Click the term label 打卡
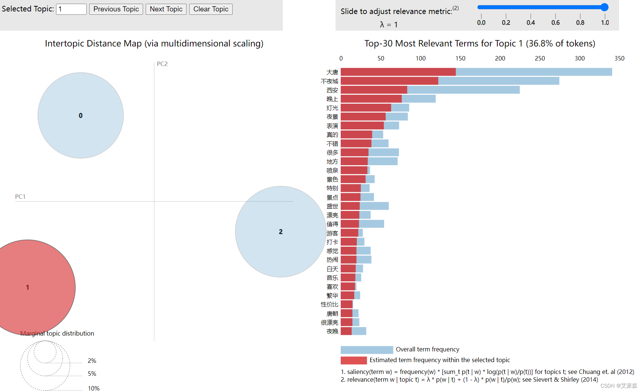The width and height of the screenshot is (643, 392). pyautogui.click(x=332, y=242)
